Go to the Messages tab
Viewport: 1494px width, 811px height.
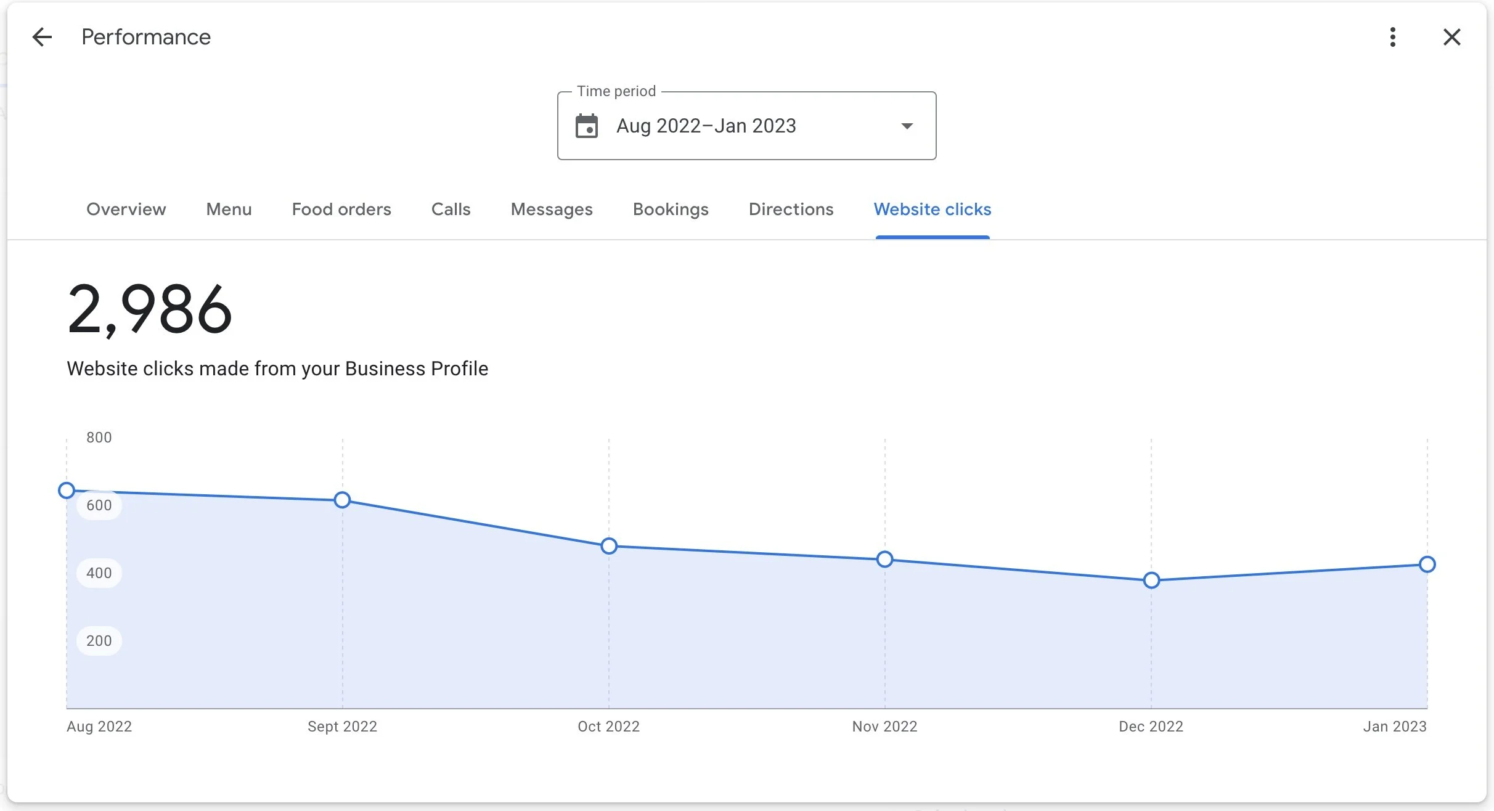point(552,210)
